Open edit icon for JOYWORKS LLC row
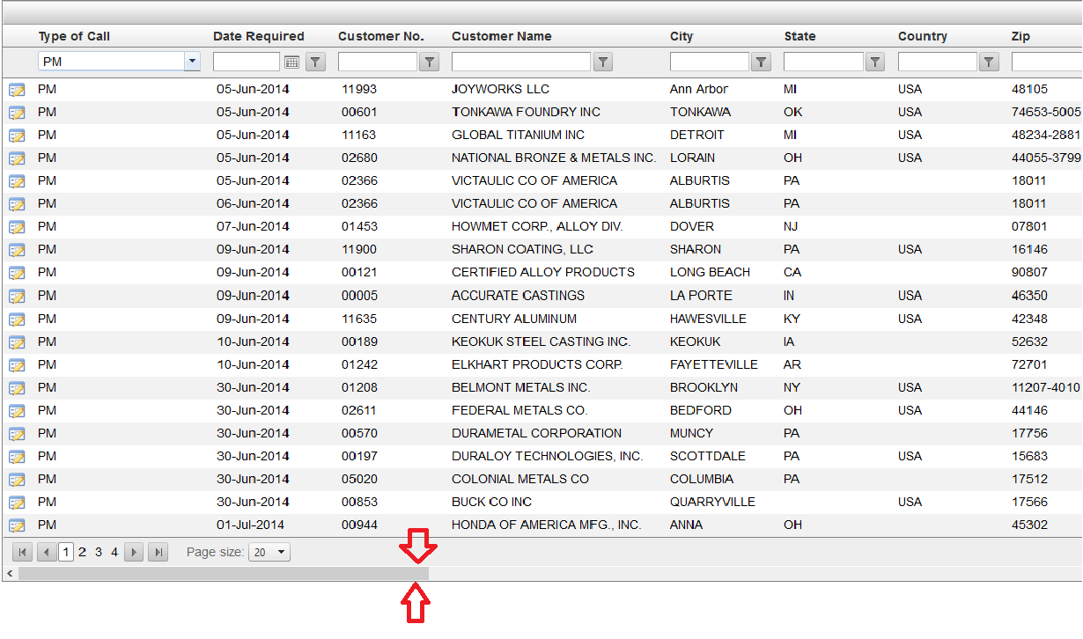 17,90
